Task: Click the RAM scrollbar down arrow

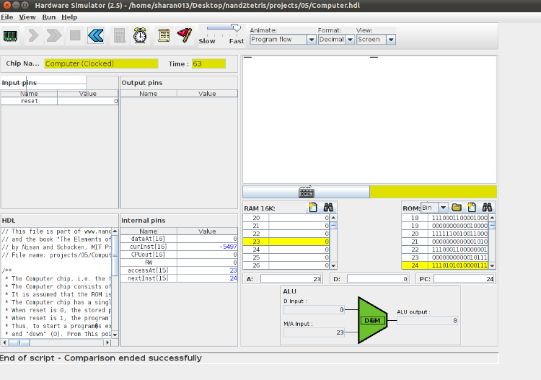Action: coord(333,266)
